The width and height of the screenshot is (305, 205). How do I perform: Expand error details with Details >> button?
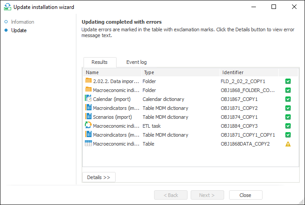tap(99, 177)
